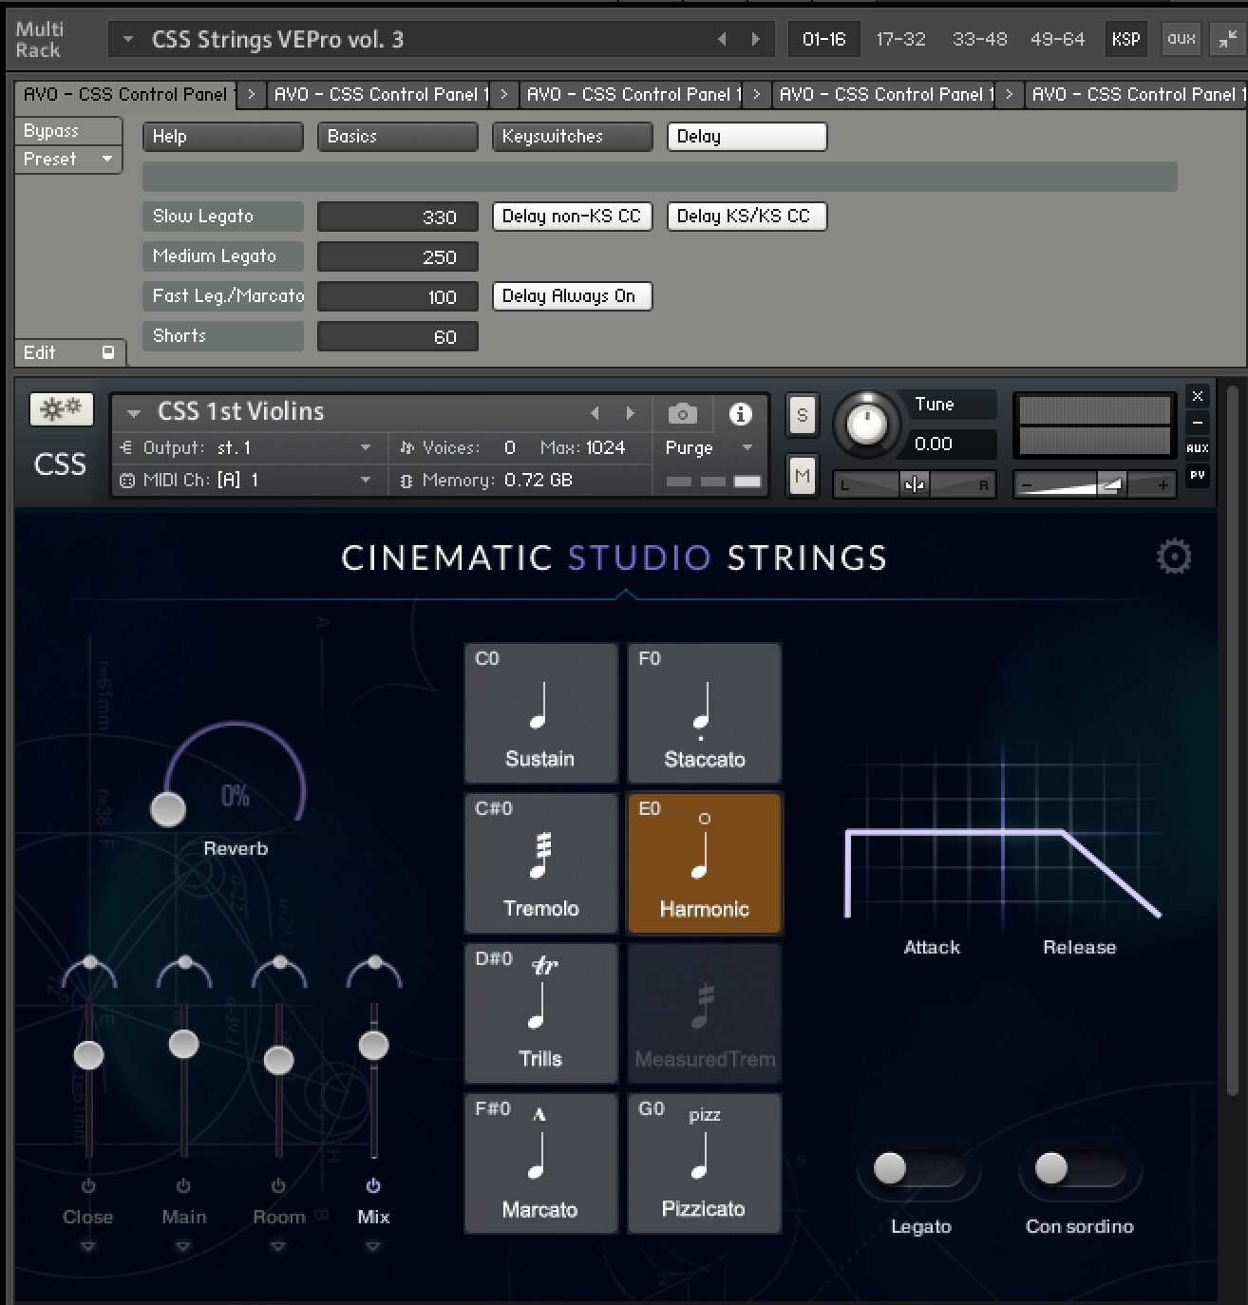Open the Keyswitches page of the script

click(573, 137)
